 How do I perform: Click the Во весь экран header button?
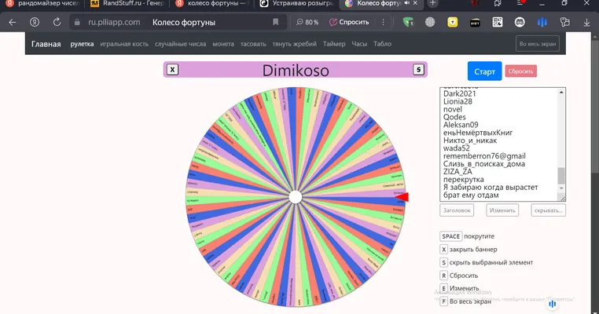[x=538, y=43]
